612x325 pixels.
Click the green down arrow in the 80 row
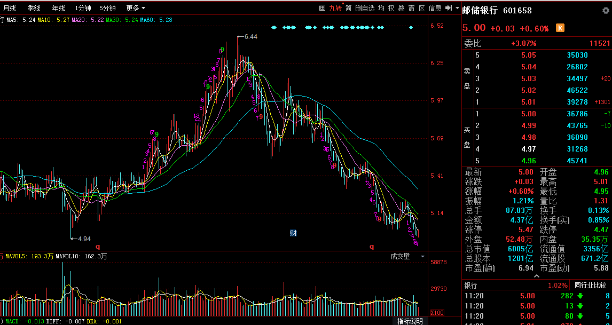pos(580,316)
